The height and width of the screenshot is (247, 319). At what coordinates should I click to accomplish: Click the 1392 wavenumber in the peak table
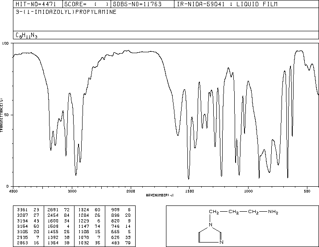pyautogui.click(x=53, y=237)
